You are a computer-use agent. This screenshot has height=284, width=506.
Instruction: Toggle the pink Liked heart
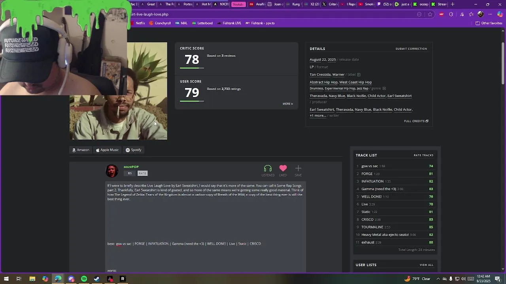click(x=283, y=171)
